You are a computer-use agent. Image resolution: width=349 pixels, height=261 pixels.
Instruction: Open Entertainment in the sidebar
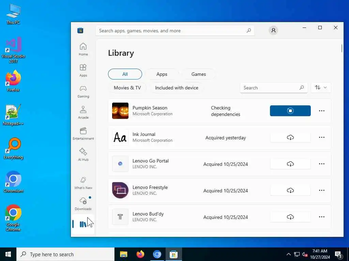83,134
